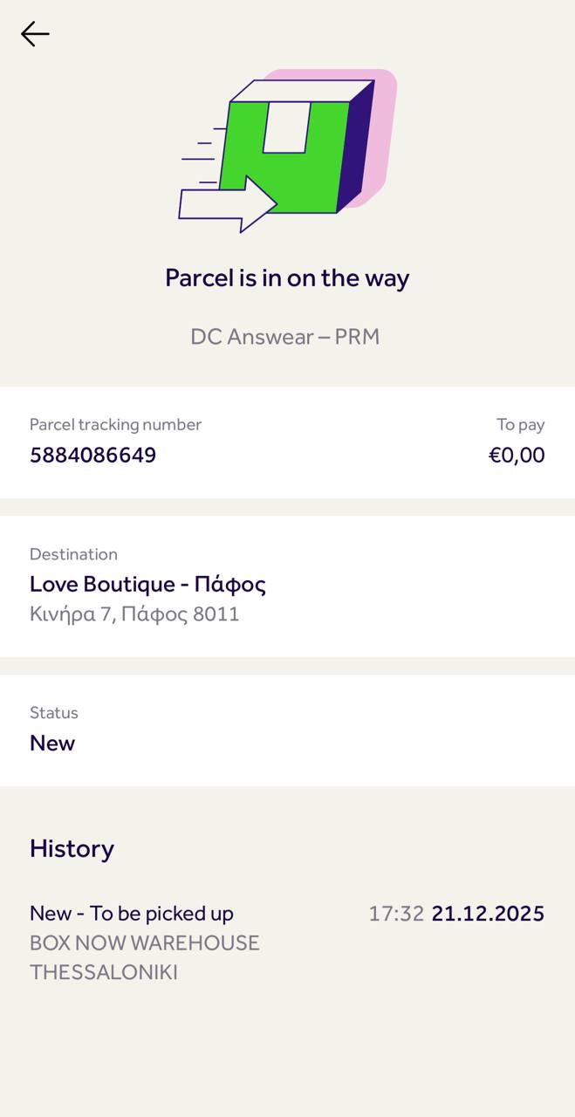Screen dimensions: 575x1117
Task: Select the "Parcel is in on the way" heading
Action: 287,278
